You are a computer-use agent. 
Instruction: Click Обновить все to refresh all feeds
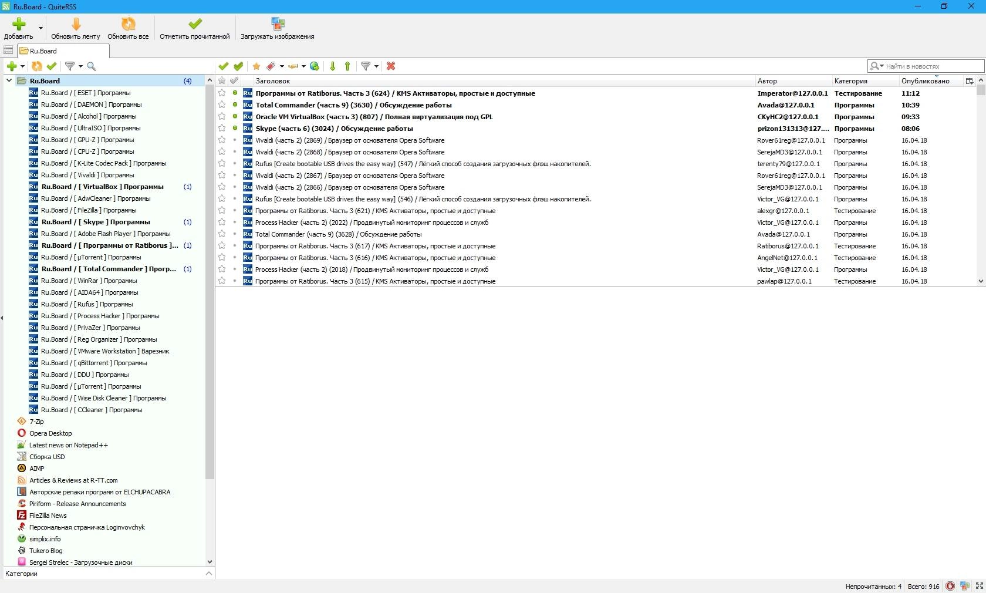128,28
